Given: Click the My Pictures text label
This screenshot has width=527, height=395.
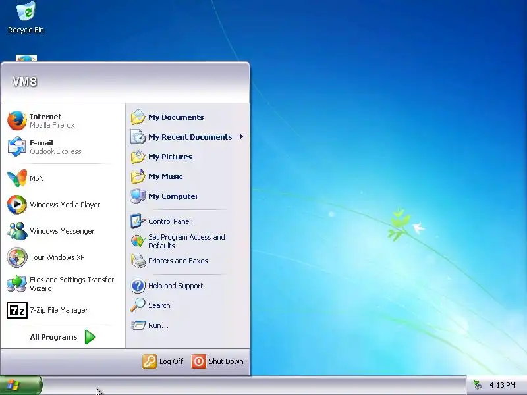Looking at the screenshot, I should click(x=170, y=157).
